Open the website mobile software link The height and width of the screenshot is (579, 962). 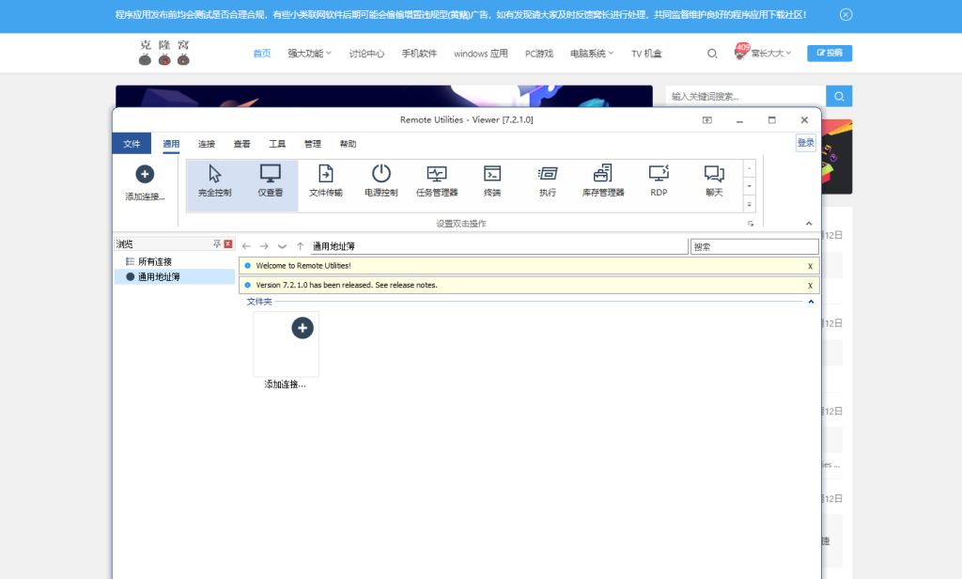click(x=419, y=54)
